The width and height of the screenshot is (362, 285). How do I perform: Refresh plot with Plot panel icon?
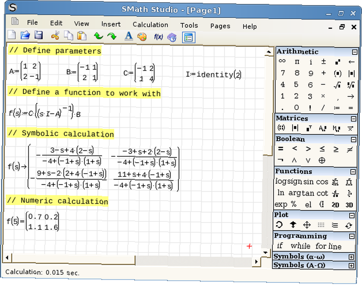pos(349,225)
